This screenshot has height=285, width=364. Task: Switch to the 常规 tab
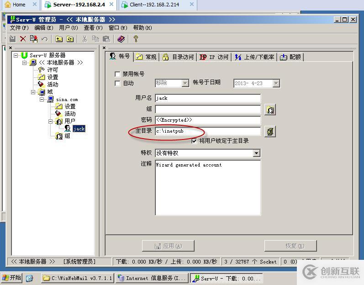point(147,57)
